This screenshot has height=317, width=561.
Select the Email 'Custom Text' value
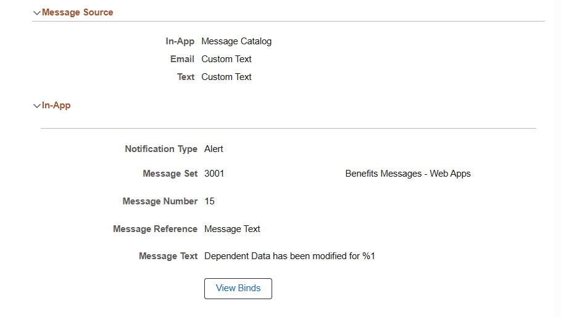pos(226,59)
